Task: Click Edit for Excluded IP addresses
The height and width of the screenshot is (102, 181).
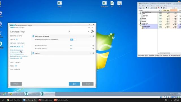Action: pos(71,49)
